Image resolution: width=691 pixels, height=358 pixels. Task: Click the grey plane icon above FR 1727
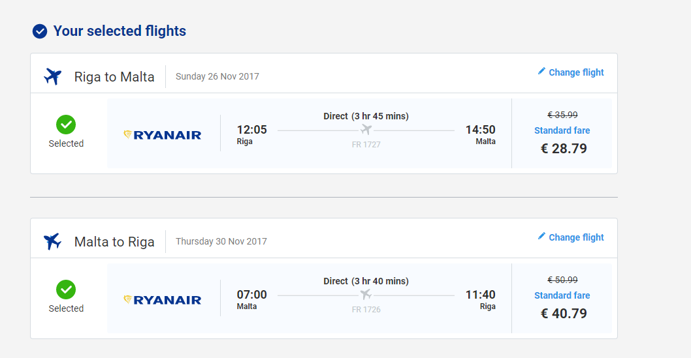click(x=366, y=130)
